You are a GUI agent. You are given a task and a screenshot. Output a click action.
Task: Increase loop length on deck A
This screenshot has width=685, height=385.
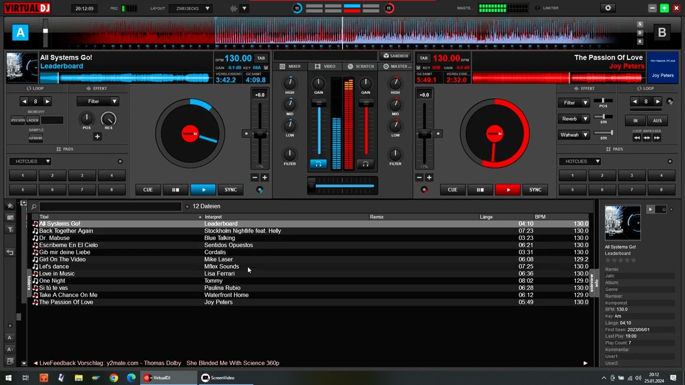[x=47, y=101]
